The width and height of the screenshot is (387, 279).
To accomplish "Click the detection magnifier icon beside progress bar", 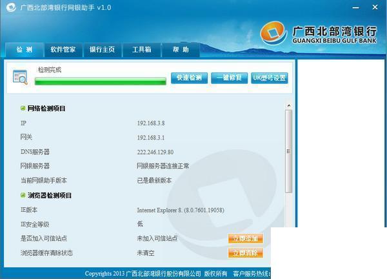I will 20,77.
